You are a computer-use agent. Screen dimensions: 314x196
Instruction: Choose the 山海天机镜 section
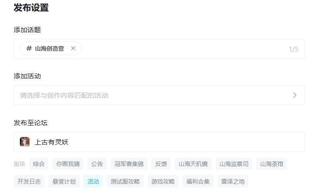click(193, 164)
